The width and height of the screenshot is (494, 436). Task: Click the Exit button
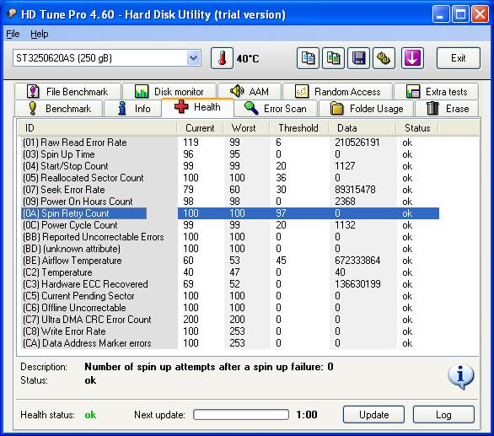[458, 58]
